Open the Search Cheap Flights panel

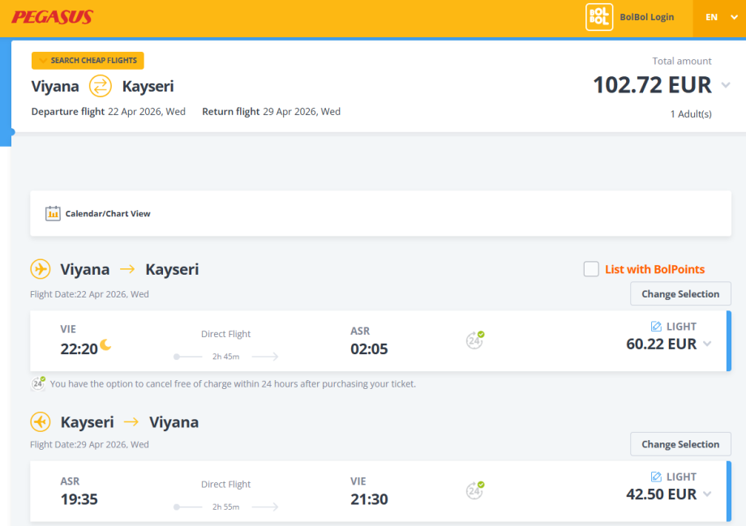pyautogui.click(x=88, y=61)
